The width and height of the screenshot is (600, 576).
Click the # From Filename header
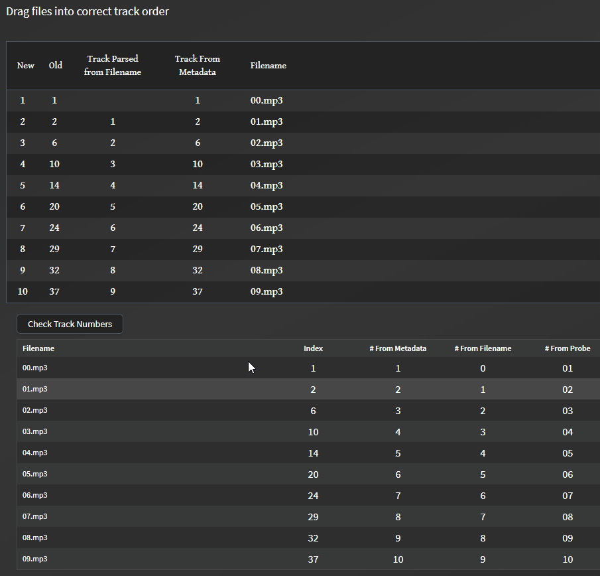pyautogui.click(x=483, y=348)
